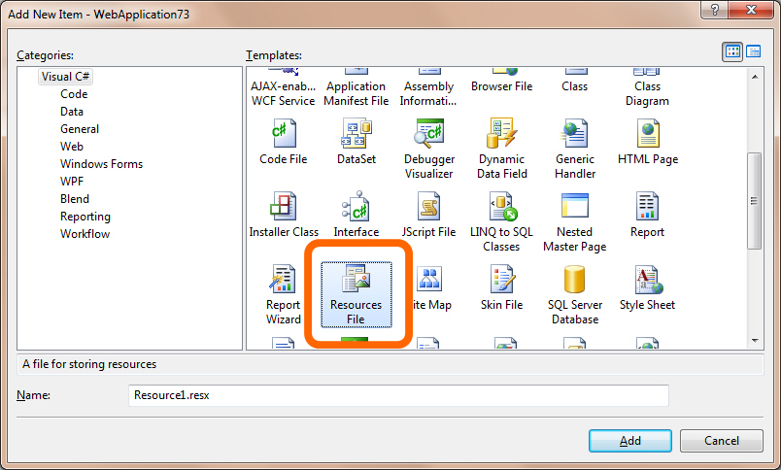Choose the Windows Forms category
This screenshot has width=781, height=470.
click(102, 164)
